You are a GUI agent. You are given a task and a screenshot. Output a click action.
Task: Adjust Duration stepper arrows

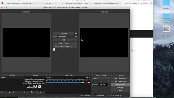(x=109, y=85)
